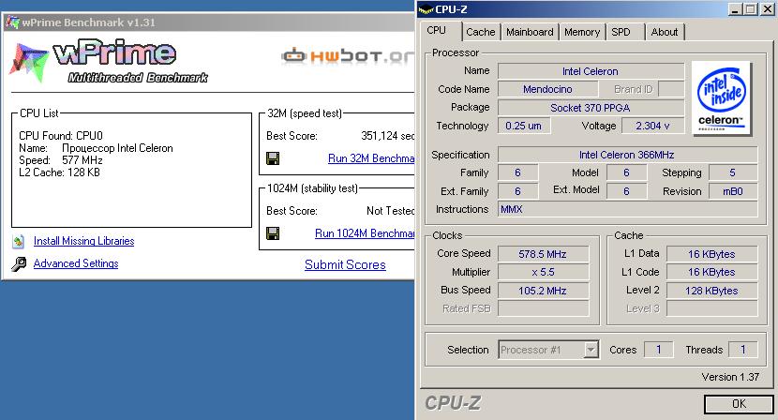Switch to the About tab in CPU-Z
Viewport: 778px width, 420px height.
pos(665,32)
